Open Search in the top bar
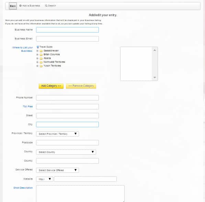 50,6
